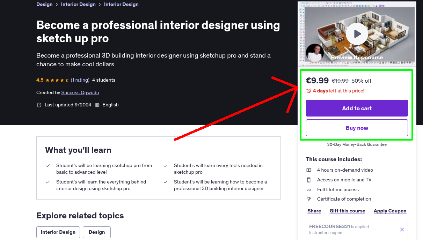Screen dimensions: 423x240
Task: Open the first Interior Design breadcrumb link
Action: click(x=78, y=5)
